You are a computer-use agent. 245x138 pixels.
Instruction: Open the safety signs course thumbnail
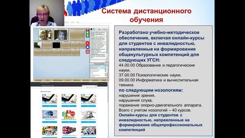click(69, 114)
